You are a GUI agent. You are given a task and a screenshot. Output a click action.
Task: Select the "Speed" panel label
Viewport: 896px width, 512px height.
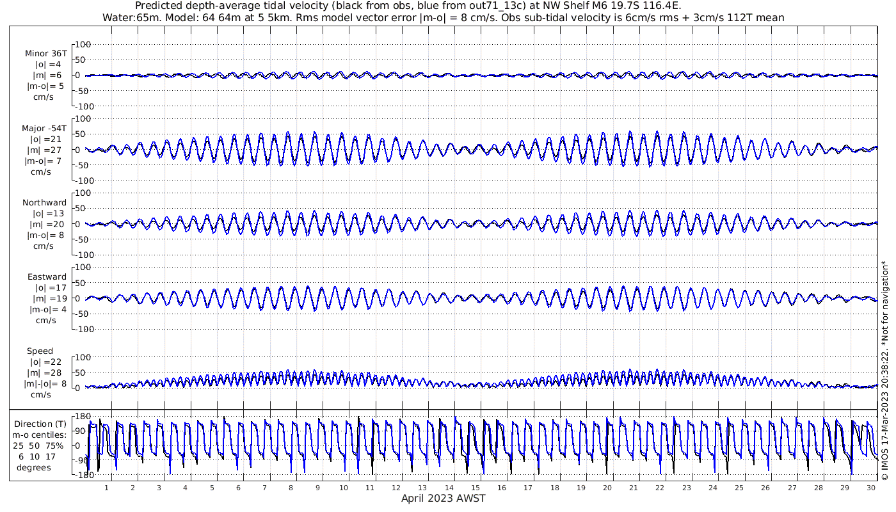(40, 351)
